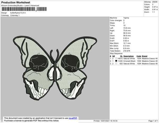Click the 'Production Worksheet' title
159x123 pixels.
pyautogui.click(x=16, y=3)
